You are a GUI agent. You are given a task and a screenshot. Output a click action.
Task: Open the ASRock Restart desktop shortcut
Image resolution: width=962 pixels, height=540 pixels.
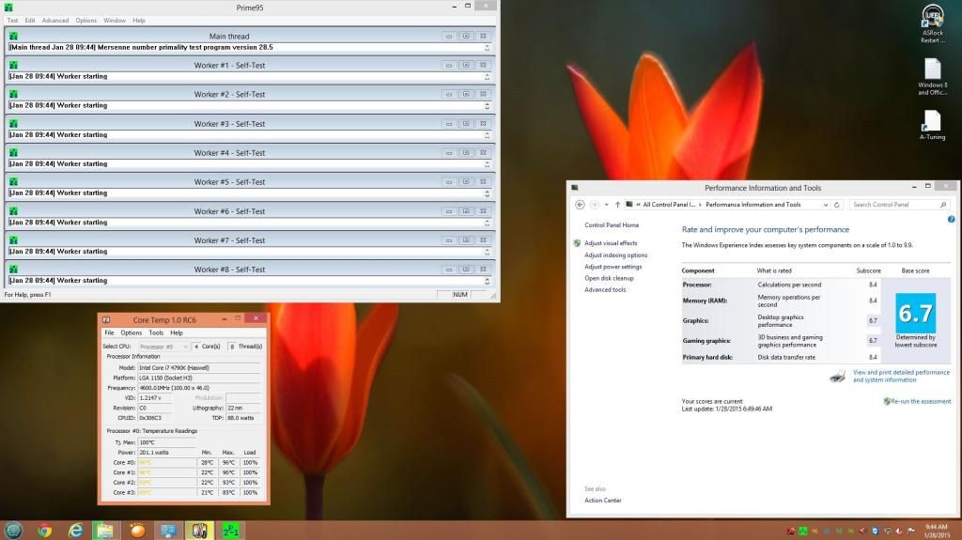click(x=933, y=23)
